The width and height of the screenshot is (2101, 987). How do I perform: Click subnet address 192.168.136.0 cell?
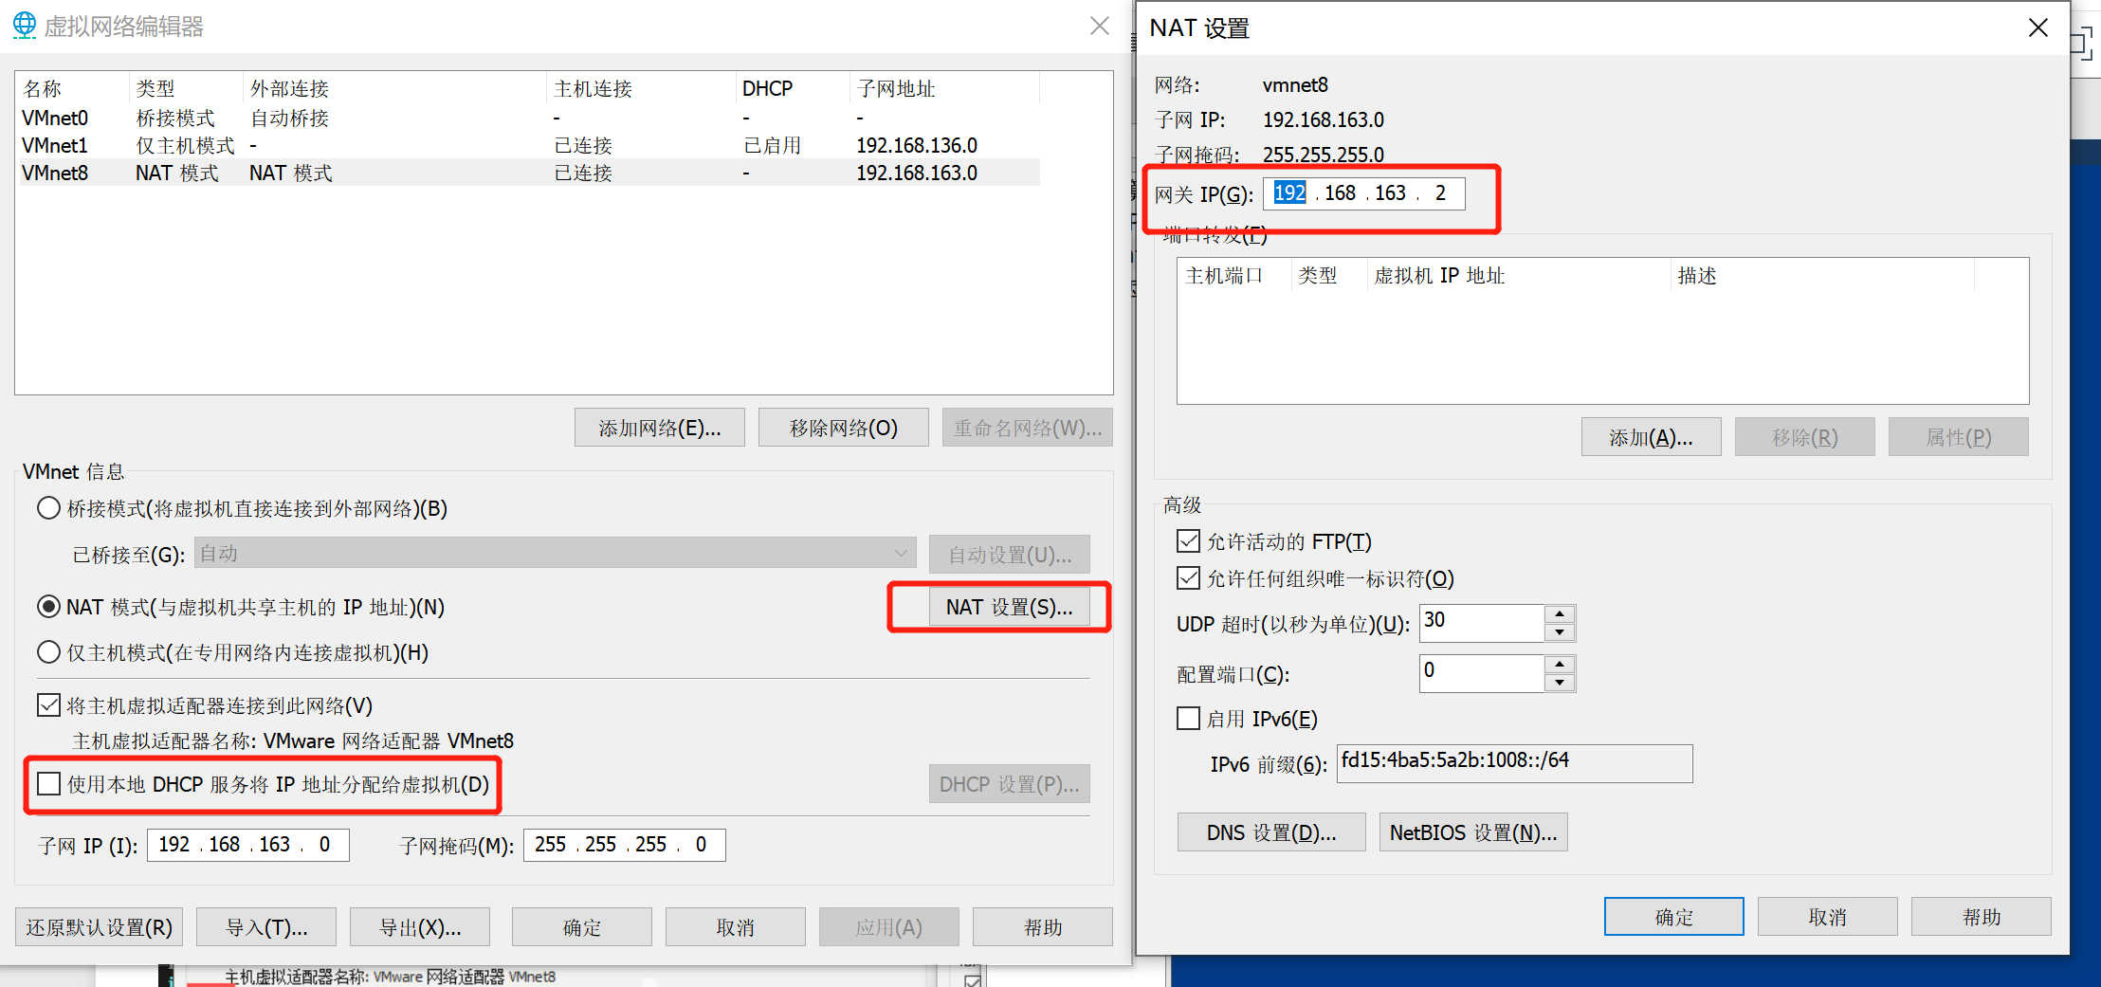tap(917, 145)
